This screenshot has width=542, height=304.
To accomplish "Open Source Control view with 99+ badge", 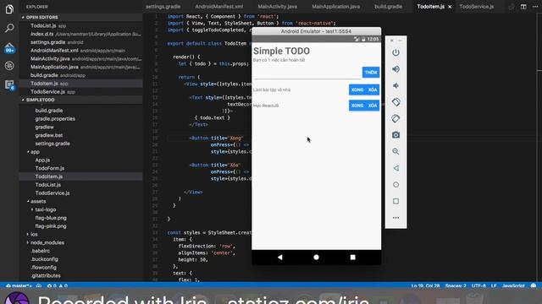I will [9, 47].
